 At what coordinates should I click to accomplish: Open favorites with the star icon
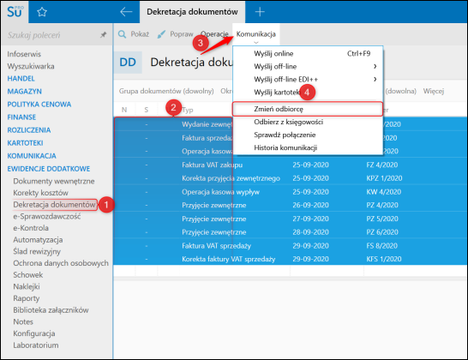(42, 12)
